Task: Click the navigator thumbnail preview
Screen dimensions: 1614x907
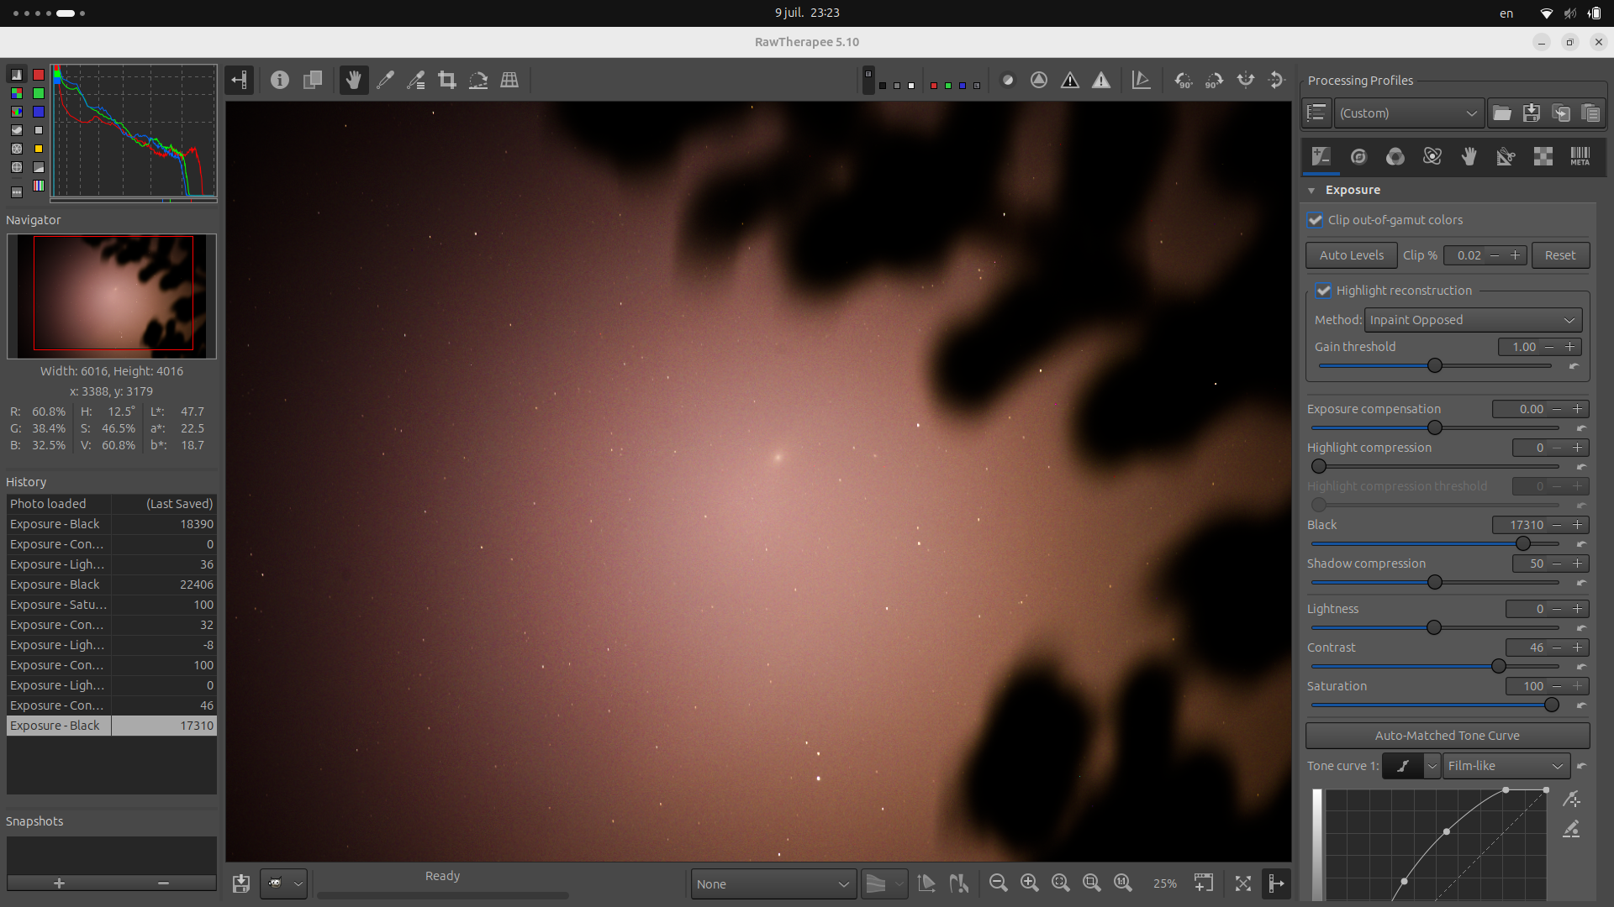Action: coord(112,296)
